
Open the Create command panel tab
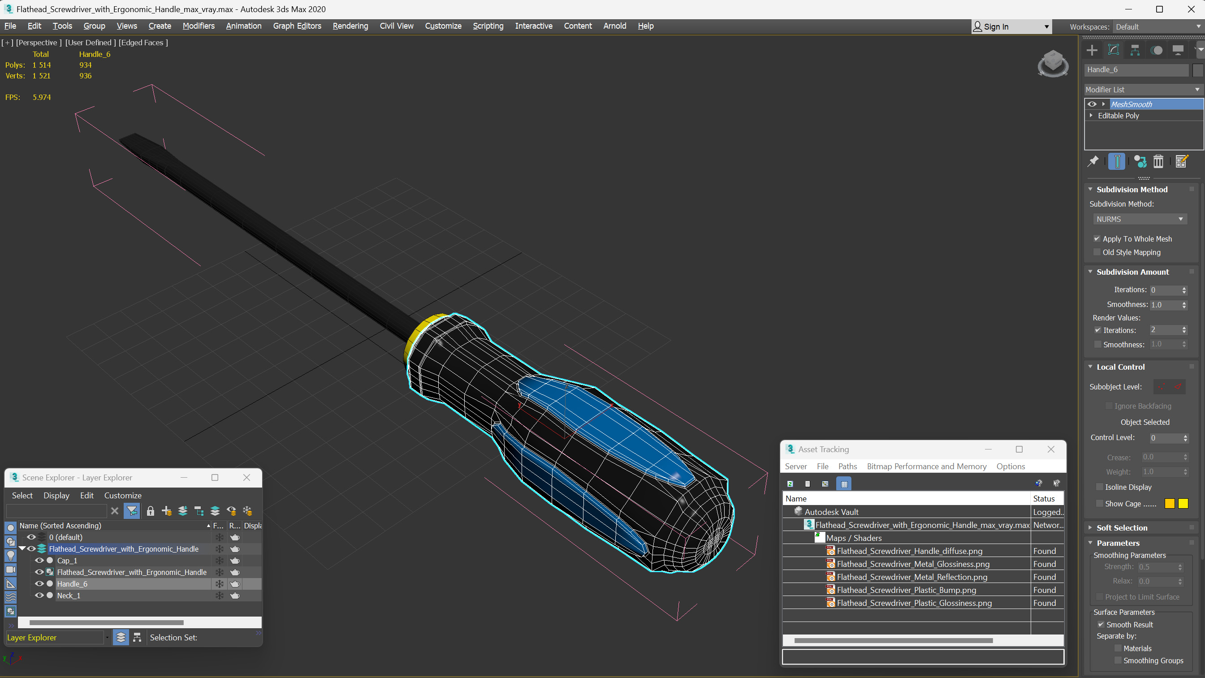click(1092, 50)
